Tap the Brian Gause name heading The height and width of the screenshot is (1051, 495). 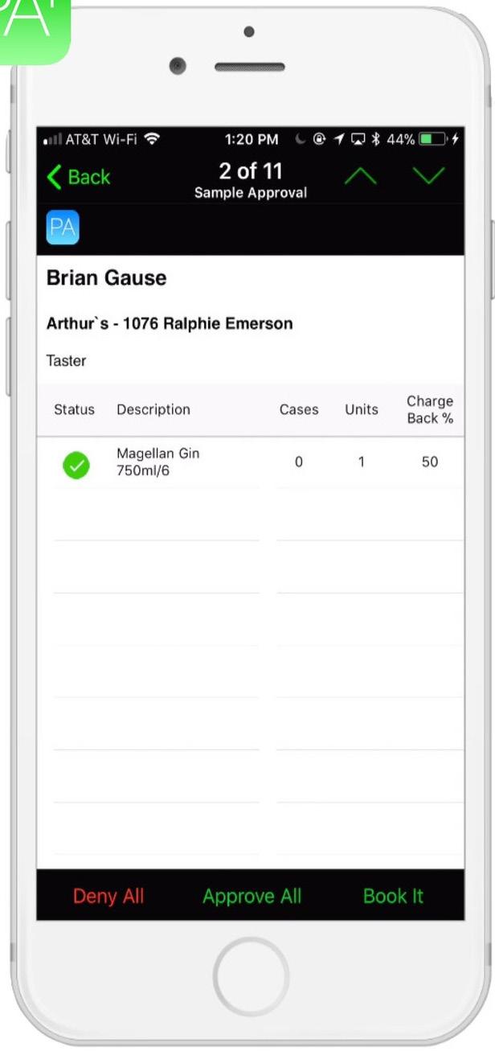[x=107, y=278]
